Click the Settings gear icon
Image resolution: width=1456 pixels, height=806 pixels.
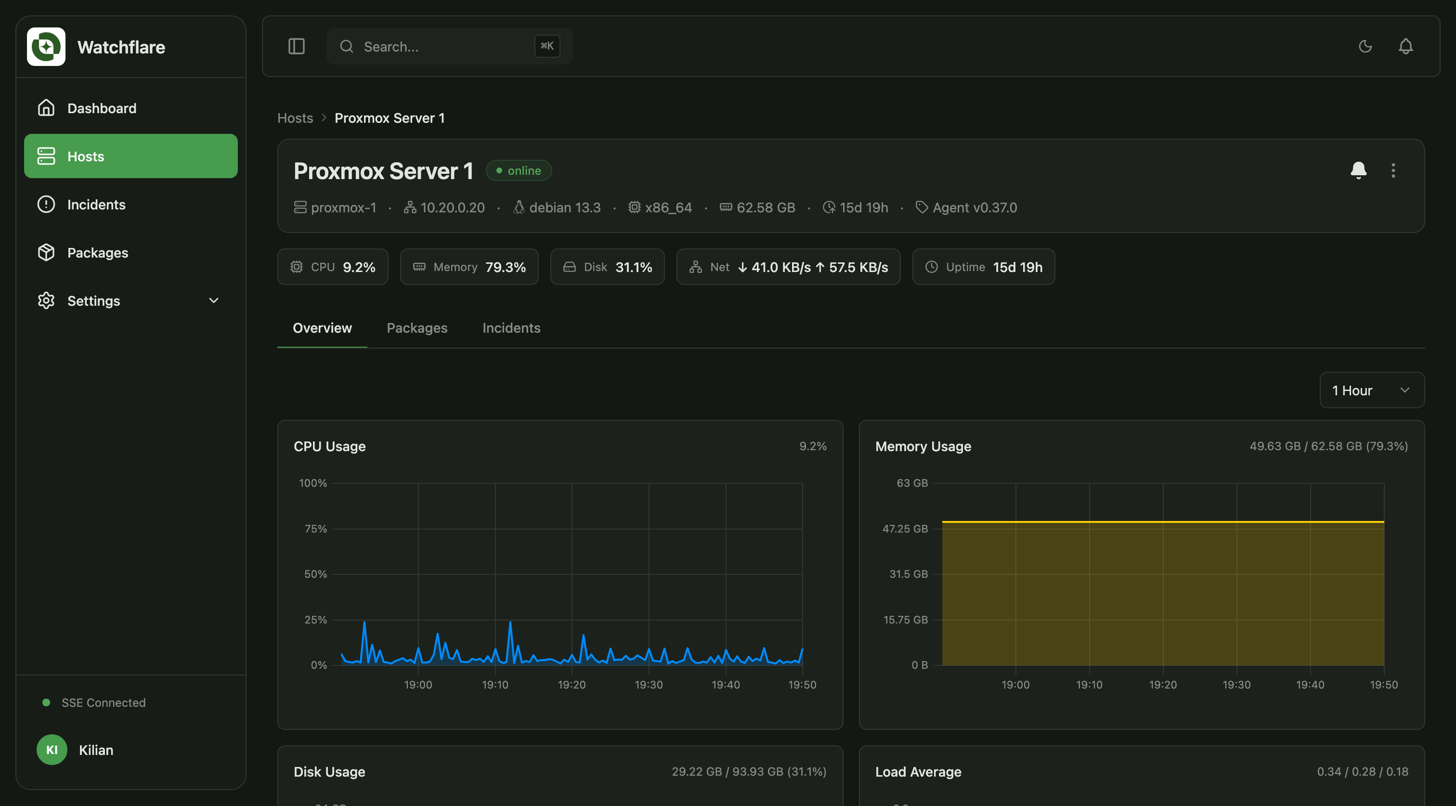click(46, 300)
